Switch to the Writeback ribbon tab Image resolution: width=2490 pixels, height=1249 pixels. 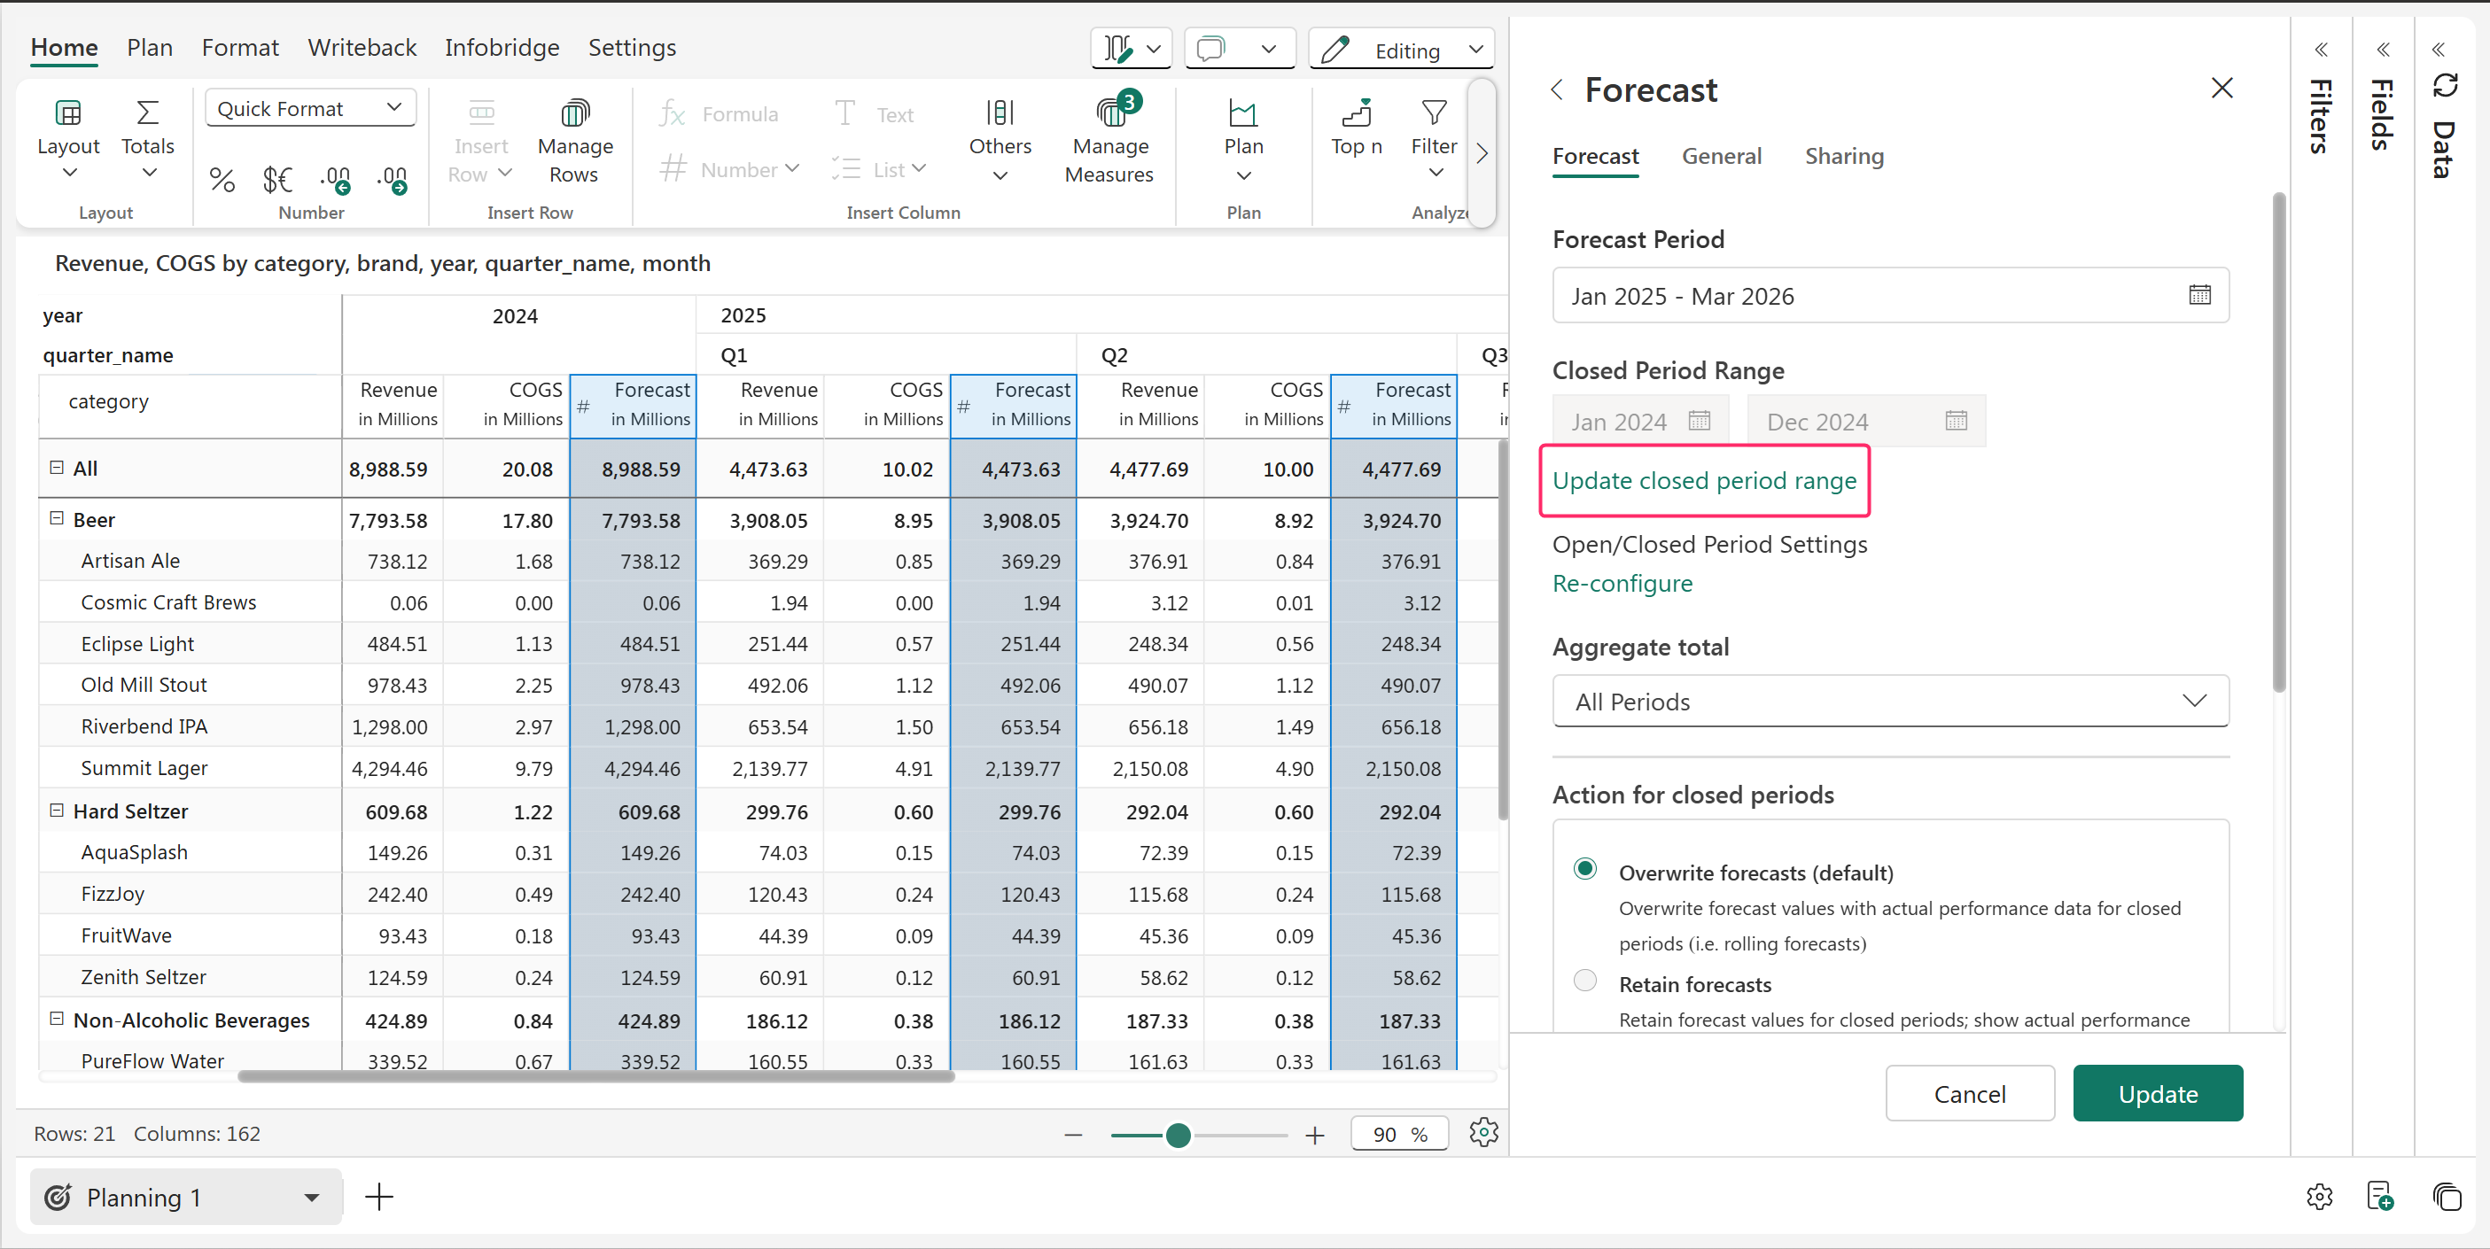(x=362, y=47)
